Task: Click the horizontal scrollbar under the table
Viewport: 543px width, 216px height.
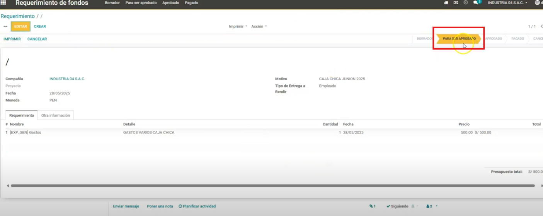Action: pos(271,186)
